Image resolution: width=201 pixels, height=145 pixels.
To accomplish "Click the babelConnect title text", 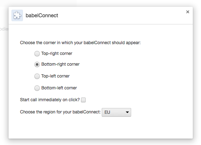I will [x=42, y=15].
